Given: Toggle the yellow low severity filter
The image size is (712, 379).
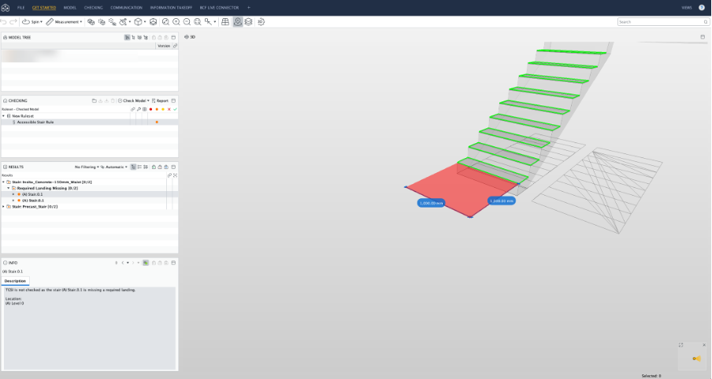Looking at the screenshot, I should point(163,109).
